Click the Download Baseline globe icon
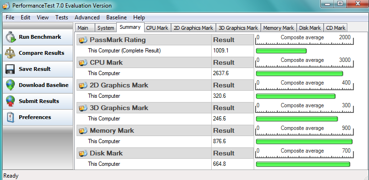 10,85
